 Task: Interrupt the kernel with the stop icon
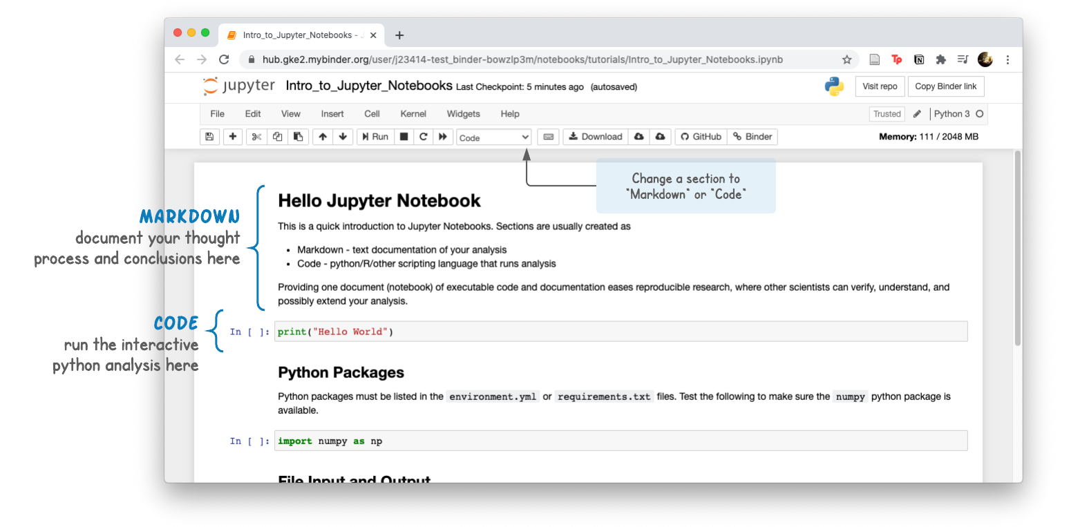(x=404, y=137)
